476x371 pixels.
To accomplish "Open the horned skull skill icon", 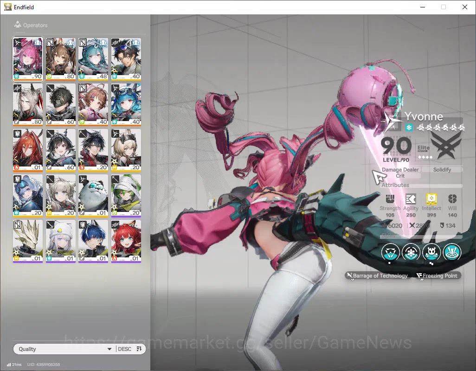I will [x=431, y=252].
